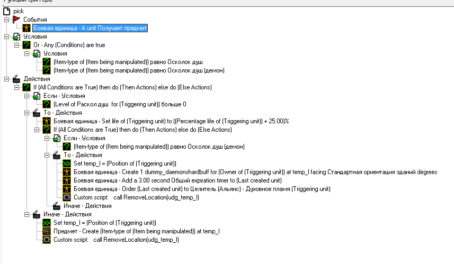The image size is (454, 264).
Task: Click the icon of the first If/Then/Else action
Action: [26, 87]
